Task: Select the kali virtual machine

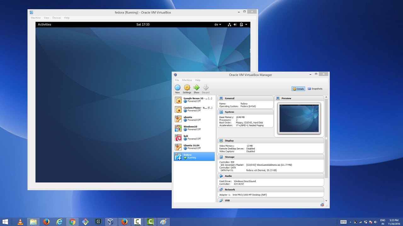Action: coord(194,137)
